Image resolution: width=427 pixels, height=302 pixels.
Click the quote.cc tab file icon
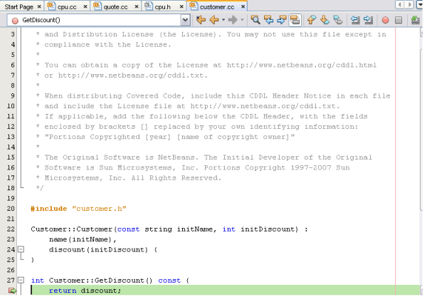pyautogui.click(x=97, y=6)
